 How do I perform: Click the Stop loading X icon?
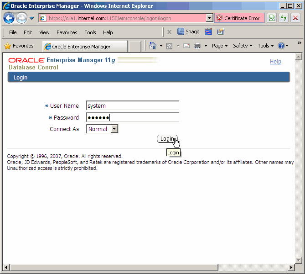295,18
